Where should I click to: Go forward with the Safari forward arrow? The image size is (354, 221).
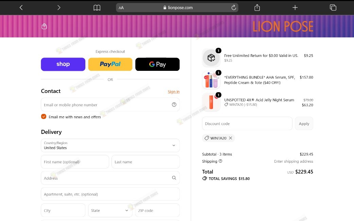point(59,8)
